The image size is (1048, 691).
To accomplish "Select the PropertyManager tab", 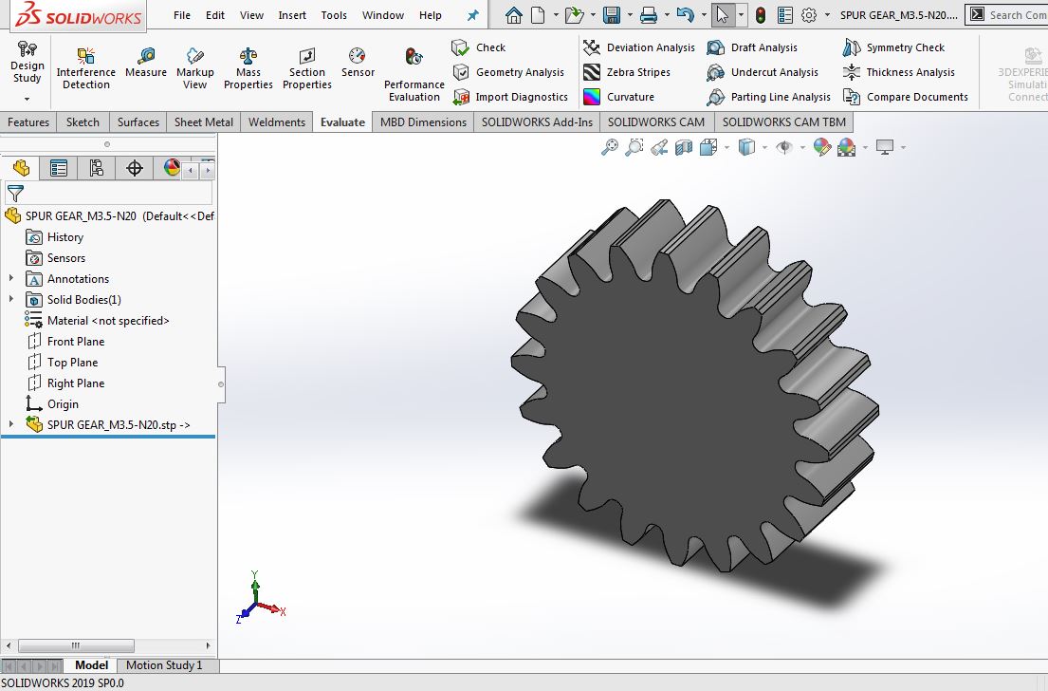I will pos(58,168).
